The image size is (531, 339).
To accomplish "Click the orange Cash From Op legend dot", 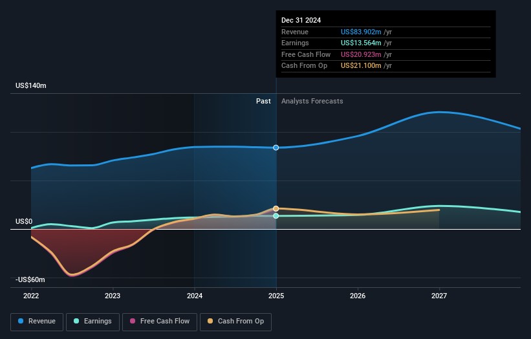I will pyautogui.click(x=210, y=321).
